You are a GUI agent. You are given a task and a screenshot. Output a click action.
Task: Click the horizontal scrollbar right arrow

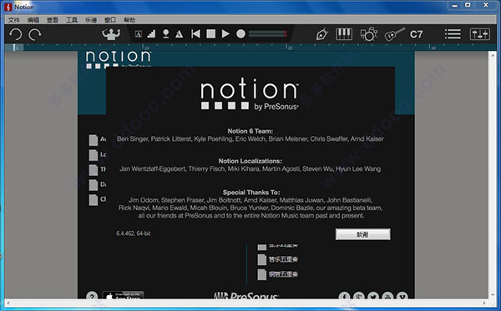tap(484, 303)
